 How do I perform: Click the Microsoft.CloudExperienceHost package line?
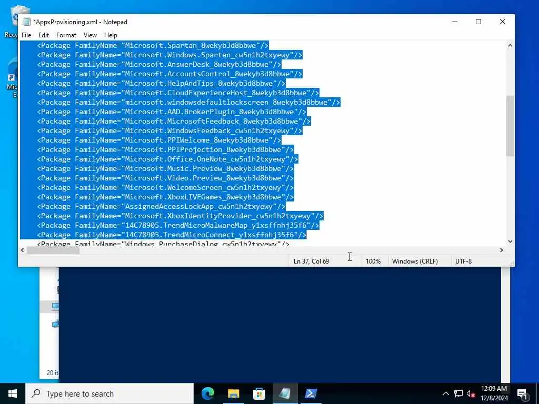[x=178, y=93]
